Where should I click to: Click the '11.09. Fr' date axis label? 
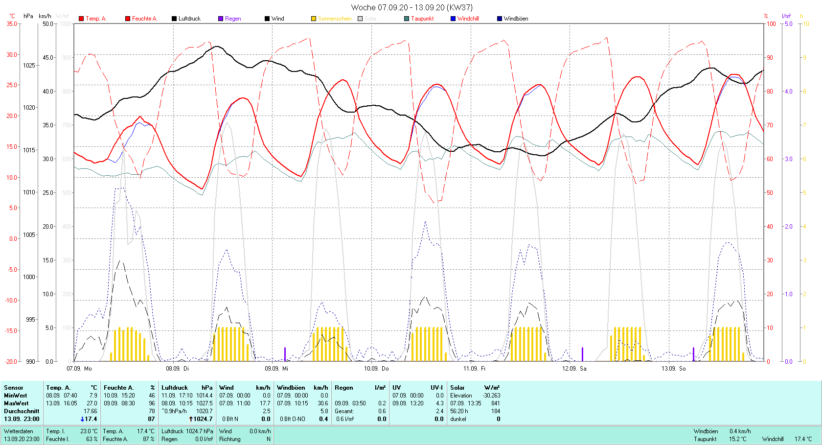pos(475,368)
